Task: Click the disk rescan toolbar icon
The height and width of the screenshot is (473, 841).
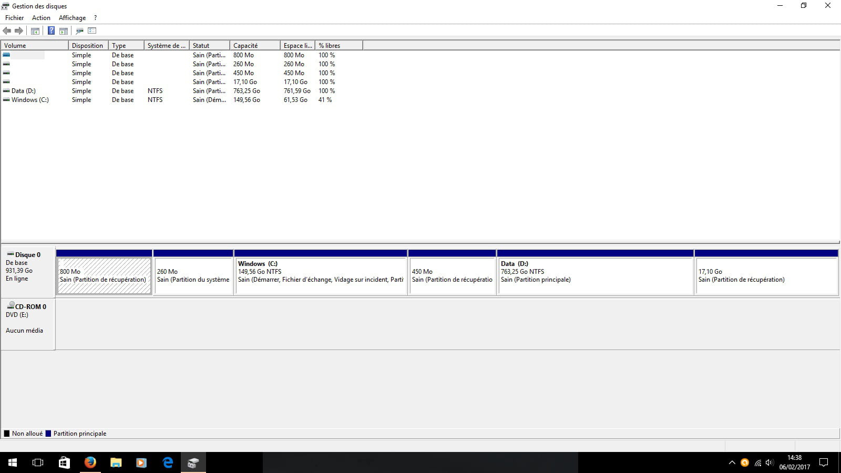Action: (x=79, y=30)
